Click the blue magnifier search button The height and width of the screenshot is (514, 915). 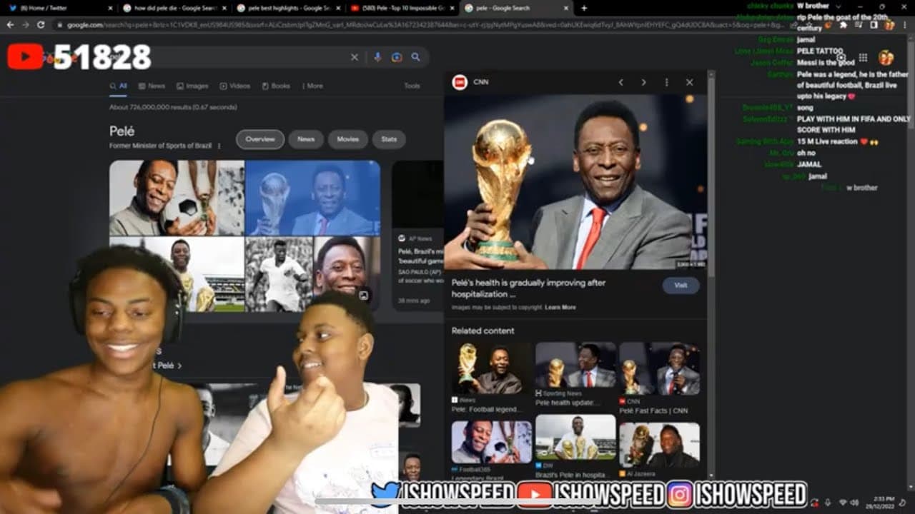coord(415,57)
